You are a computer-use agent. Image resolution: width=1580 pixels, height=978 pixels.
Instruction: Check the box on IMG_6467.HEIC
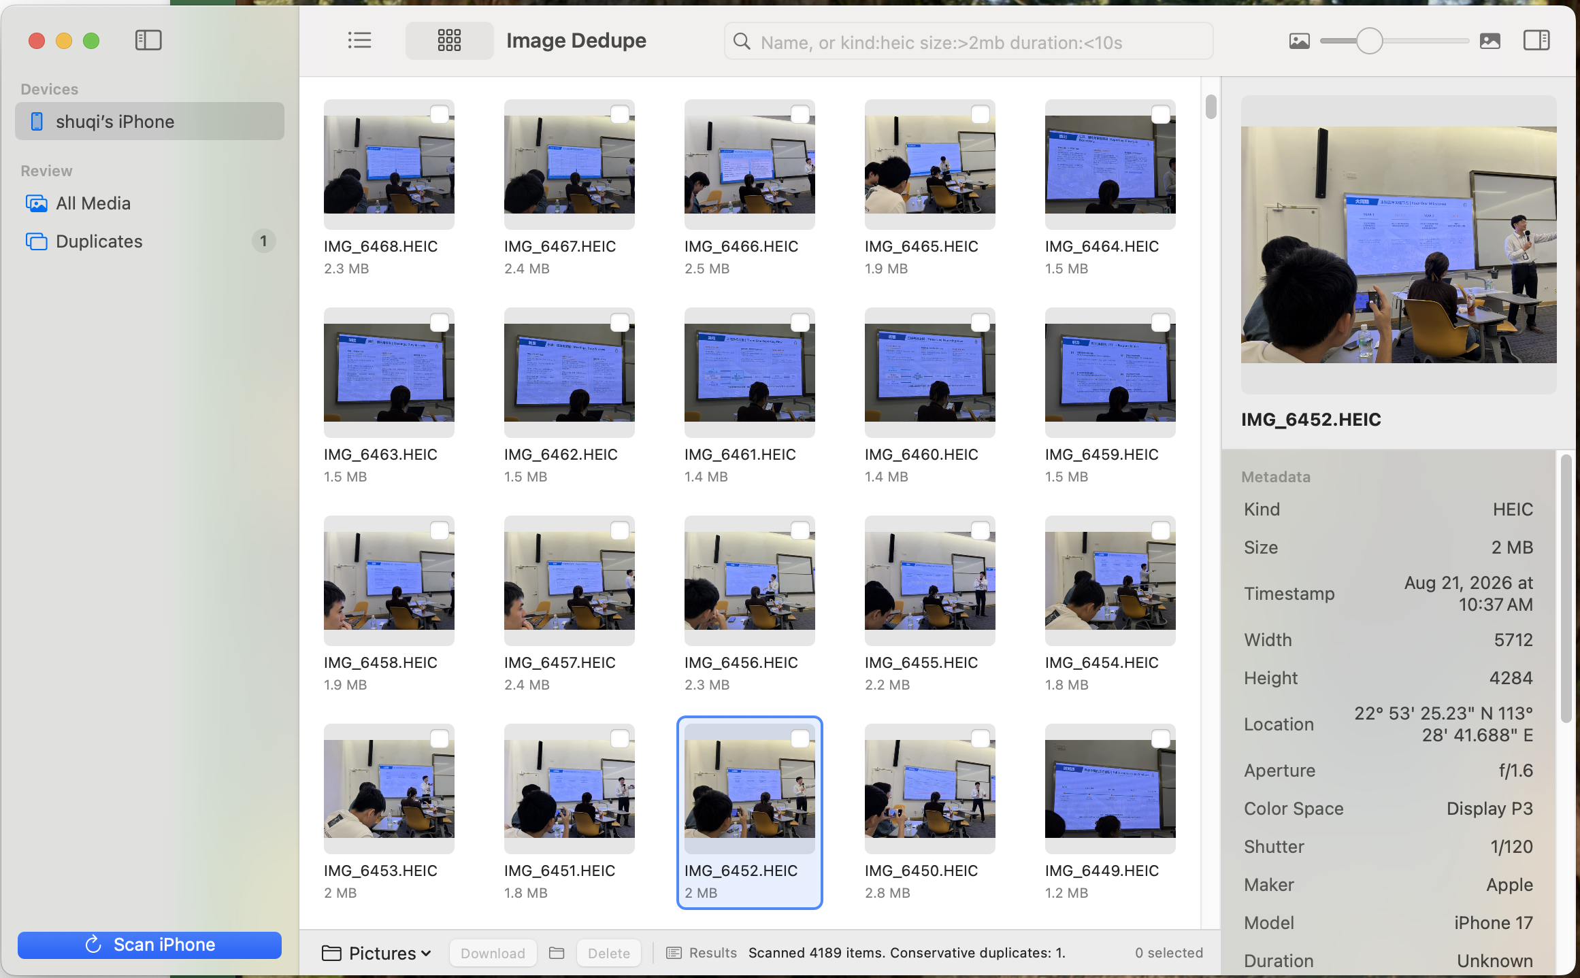click(620, 114)
